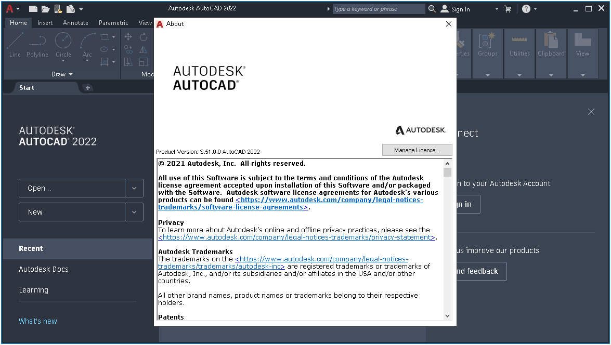611x345 pixels.
Task: Select the Mirror tool
Action: (144, 49)
